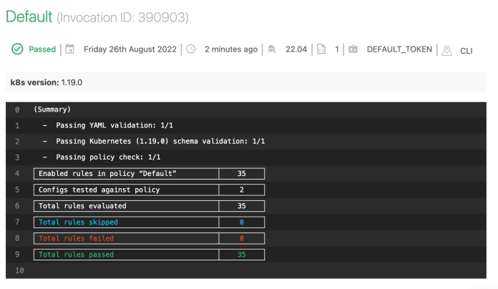Click the 'Passed' status label
498x289 pixels.
click(42, 49)
